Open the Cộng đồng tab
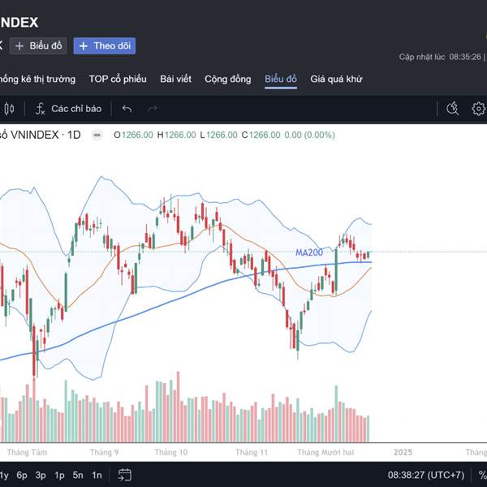This screenshot has width=487, height=487. point(228,79)
